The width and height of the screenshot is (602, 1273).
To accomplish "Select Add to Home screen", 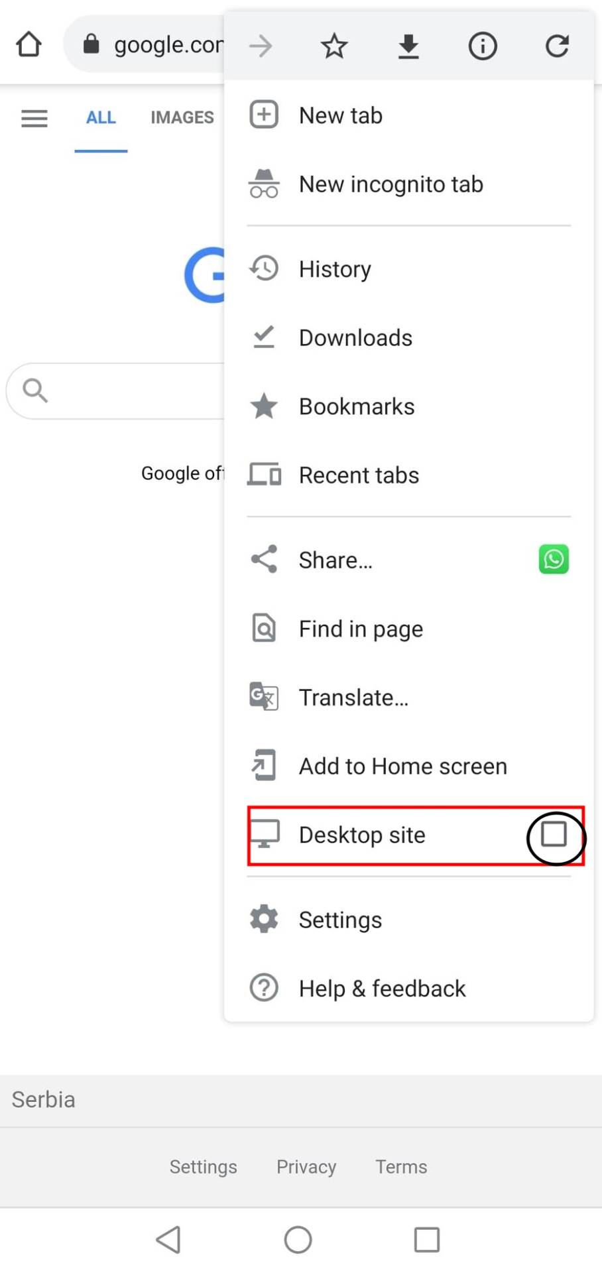I will 402,766.
